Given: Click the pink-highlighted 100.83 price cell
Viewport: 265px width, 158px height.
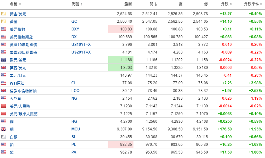Looking at the screenshot, I should coord(121,29).
